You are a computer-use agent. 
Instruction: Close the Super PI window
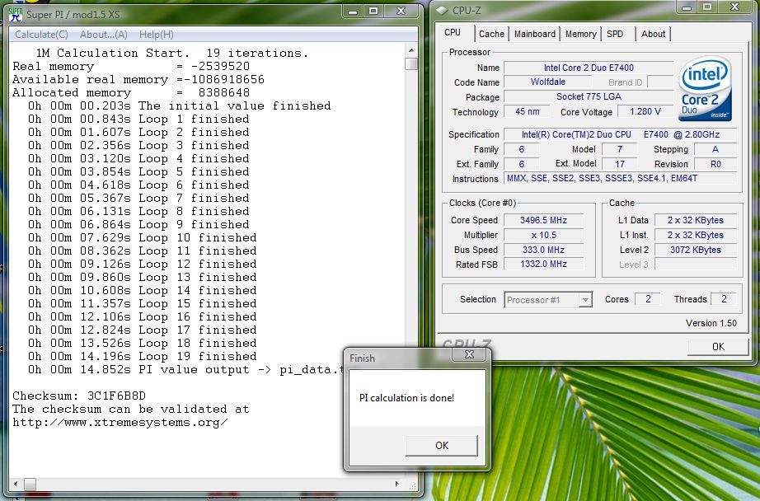point(401,12)
